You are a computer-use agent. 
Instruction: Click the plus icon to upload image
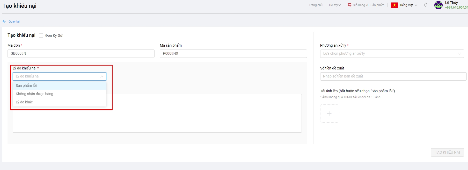tap(329, 114)
